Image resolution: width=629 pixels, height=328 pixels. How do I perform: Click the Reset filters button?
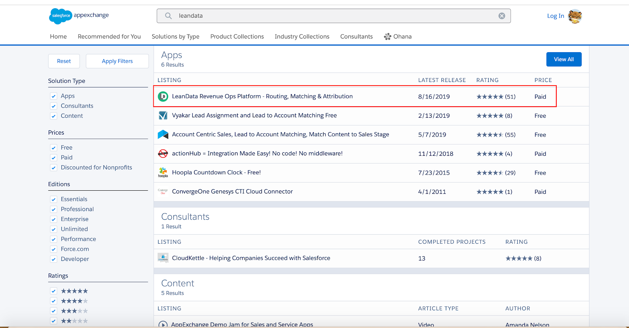tap(64, 61)
